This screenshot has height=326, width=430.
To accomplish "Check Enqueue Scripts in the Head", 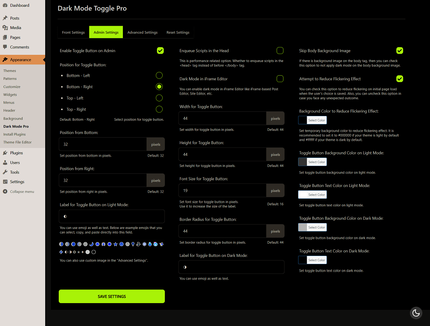I will click(280, 51).
